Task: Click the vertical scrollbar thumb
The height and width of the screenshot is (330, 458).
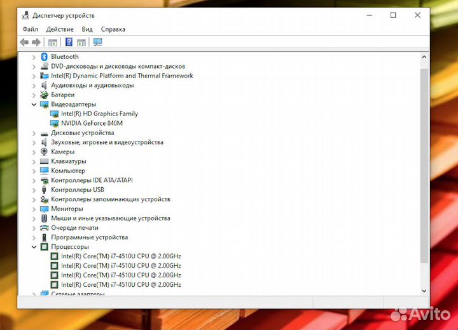Action: pos(424,166)
